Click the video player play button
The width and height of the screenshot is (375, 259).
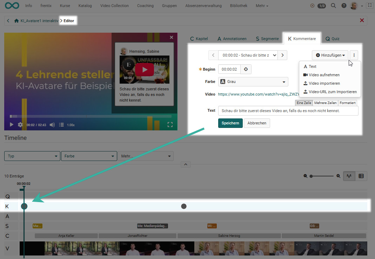point(12,125)
